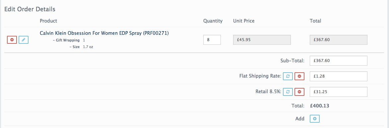Select the Unit Price field £45.95
This screenshot has height=128, width=389.
tap(262, 40)
